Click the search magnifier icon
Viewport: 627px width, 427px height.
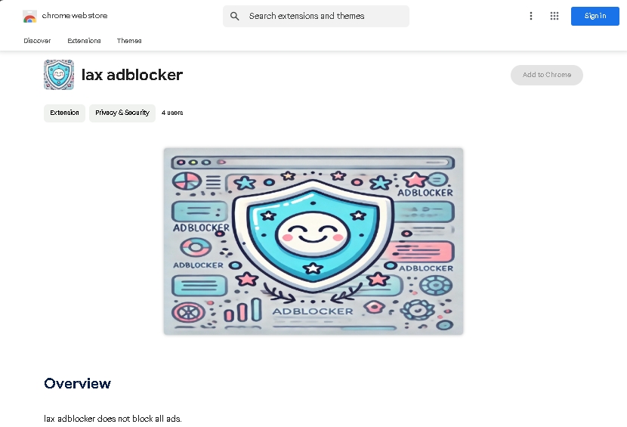pos(235,16)
